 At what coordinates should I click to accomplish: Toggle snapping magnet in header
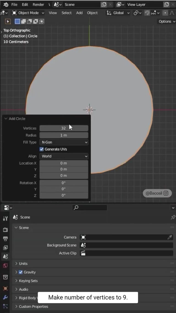(147, 13)
